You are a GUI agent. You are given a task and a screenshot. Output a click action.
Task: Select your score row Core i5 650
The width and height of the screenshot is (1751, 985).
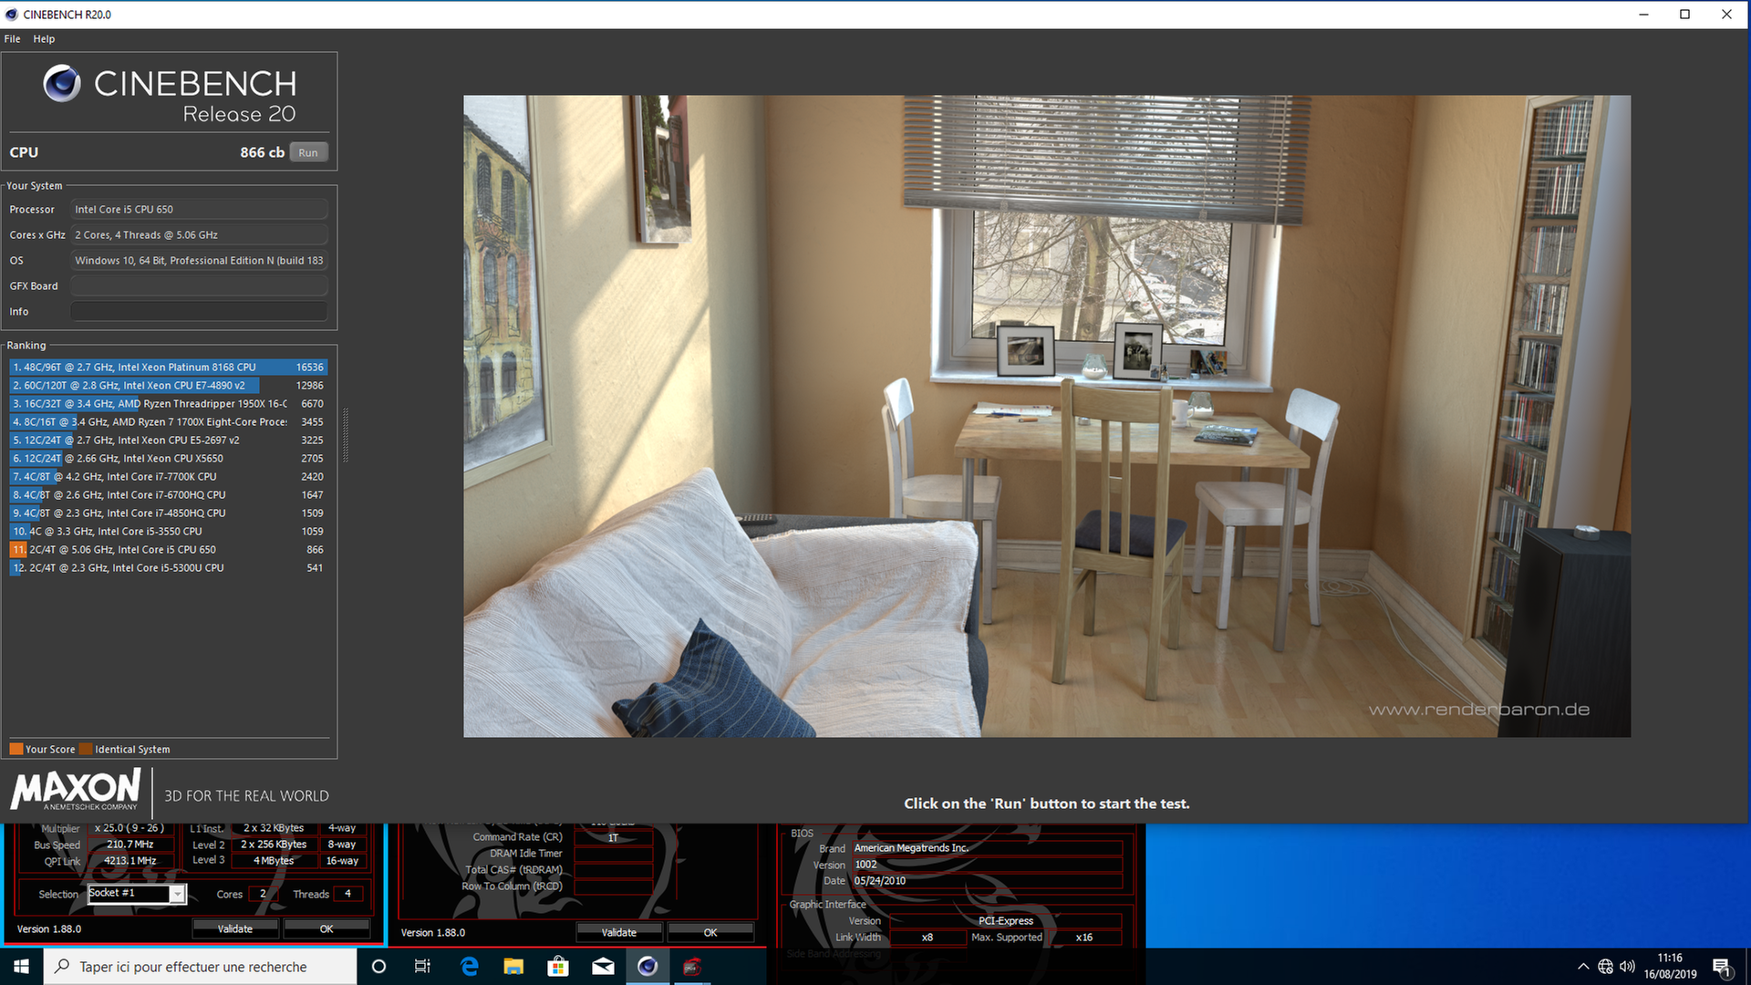[x=169, y=550]
